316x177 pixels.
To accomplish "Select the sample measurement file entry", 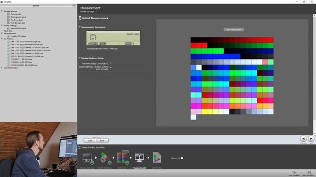I will tap(18, 36).
